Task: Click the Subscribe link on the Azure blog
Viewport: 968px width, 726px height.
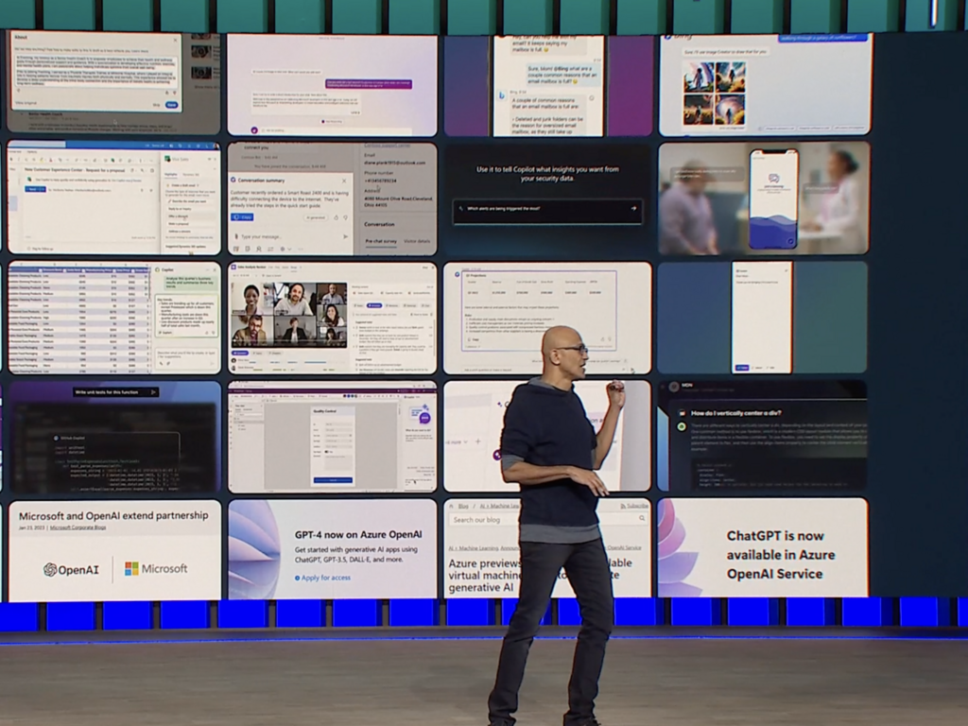Action: point(634,506)
